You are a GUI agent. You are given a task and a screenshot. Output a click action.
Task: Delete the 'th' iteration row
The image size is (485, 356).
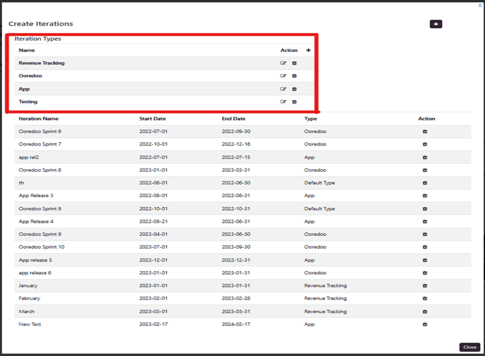click(x=424, y=183)
